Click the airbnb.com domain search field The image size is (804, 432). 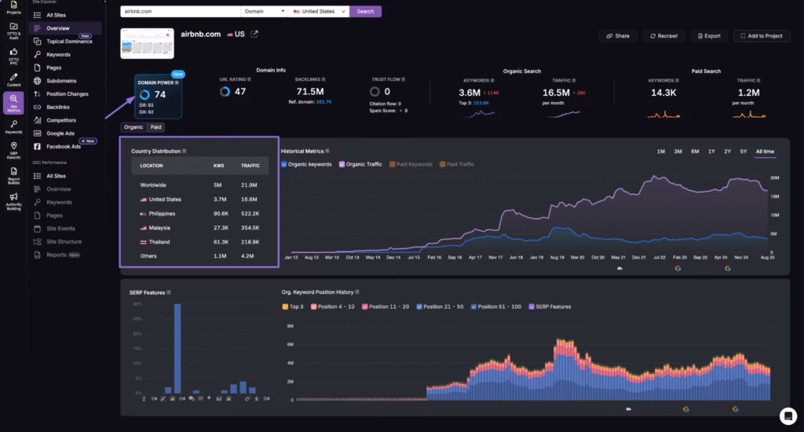click(179, 12)
